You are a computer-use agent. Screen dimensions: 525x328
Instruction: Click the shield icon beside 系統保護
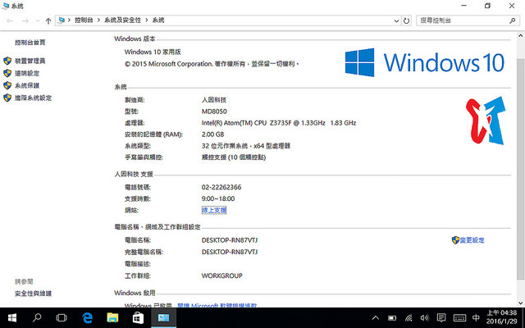click(7, 85)
